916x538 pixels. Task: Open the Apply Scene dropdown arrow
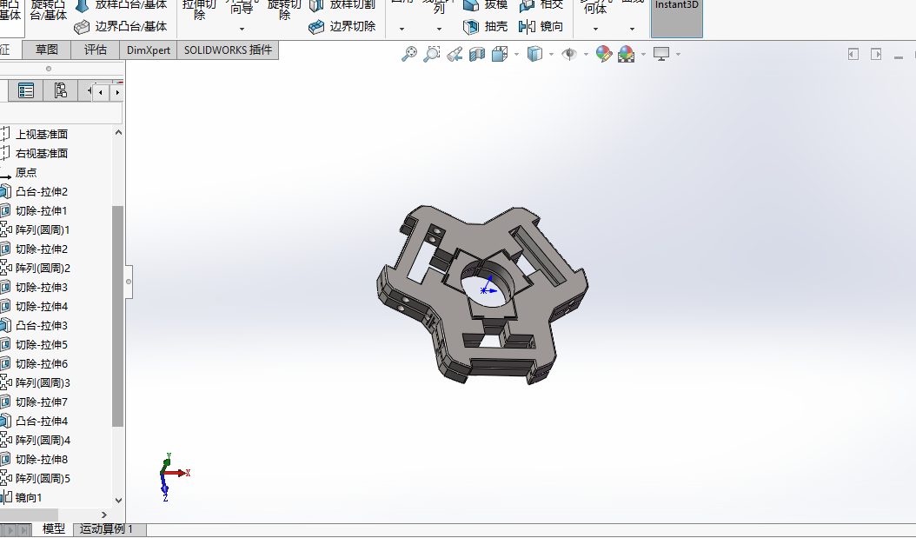point(643,55)
